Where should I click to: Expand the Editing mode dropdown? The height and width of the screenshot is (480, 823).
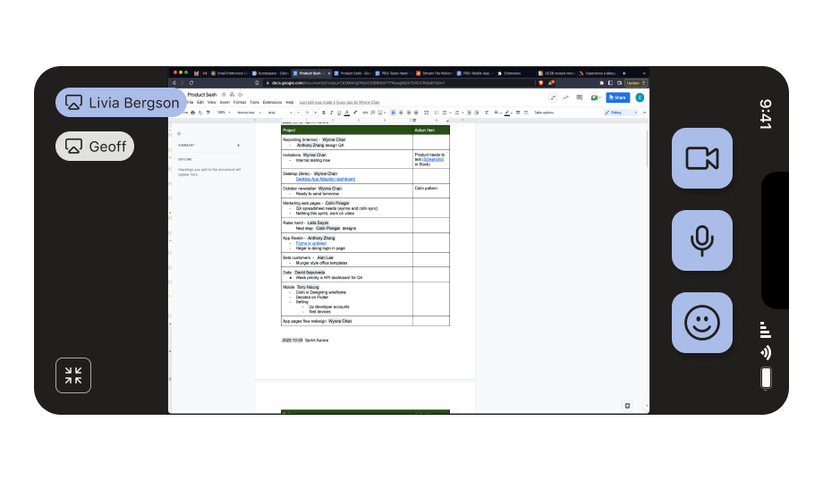point(621,113)
